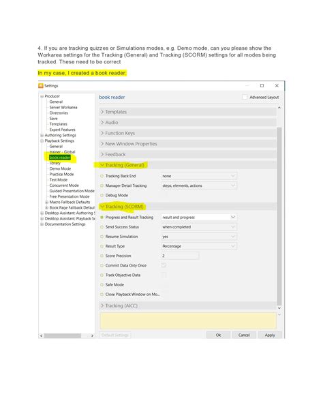This screenshot has height=418, width=323.
Task: Click the Cancel button
Action: click(x=244, y=335)
